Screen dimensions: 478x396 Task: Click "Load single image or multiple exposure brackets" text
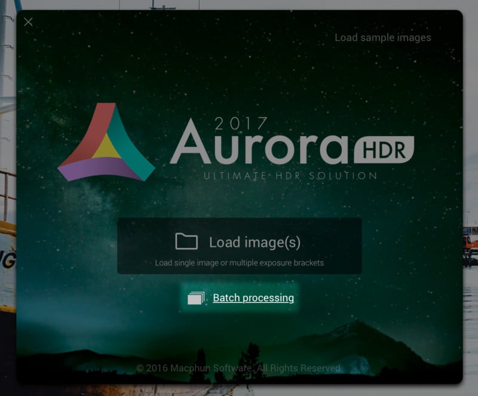(240, 262)
